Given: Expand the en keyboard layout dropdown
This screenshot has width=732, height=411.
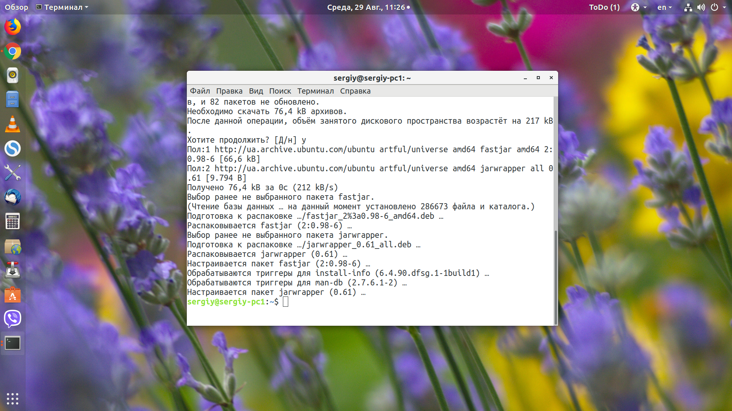Looking at the screenshot, I should (x=665, y=7).
